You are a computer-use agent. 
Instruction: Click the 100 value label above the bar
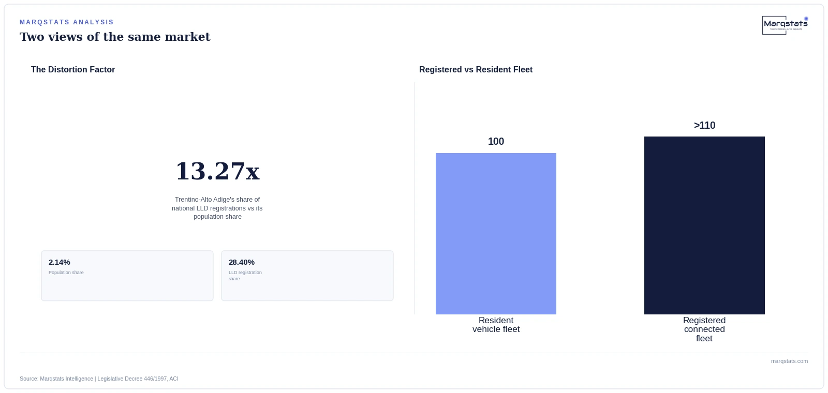(496, 141)
